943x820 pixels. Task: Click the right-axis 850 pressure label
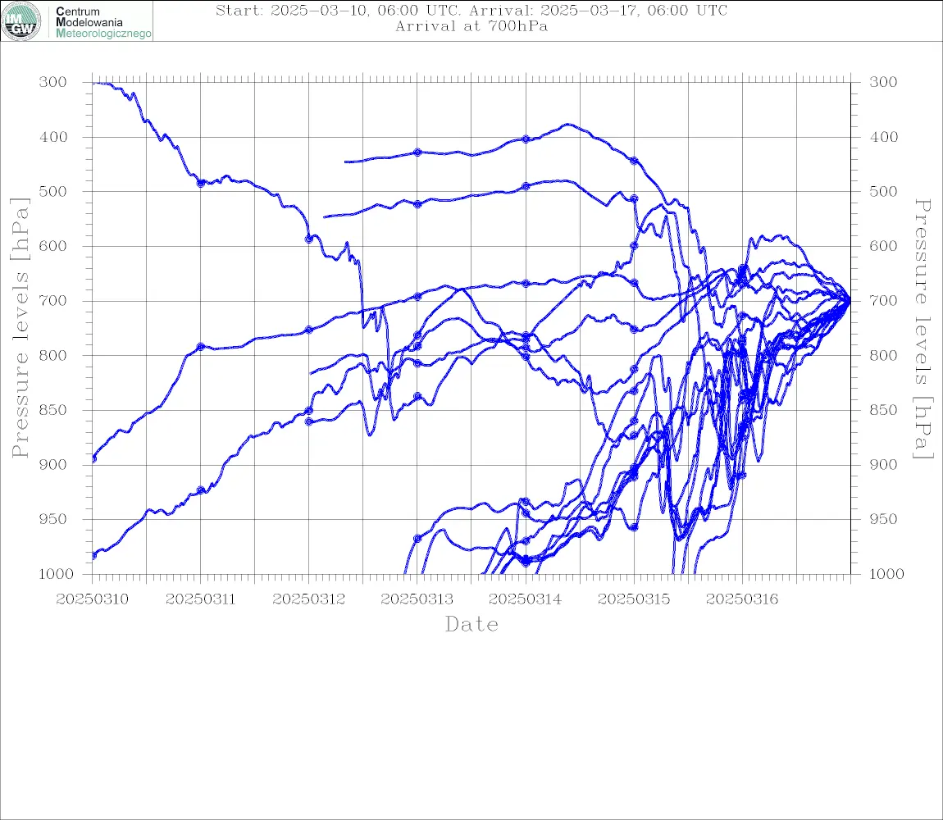tap(883, 410)
